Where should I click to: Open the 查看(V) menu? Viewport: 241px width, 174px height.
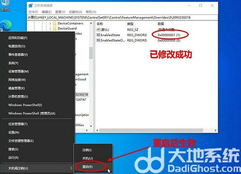click(x=60, y=12)
